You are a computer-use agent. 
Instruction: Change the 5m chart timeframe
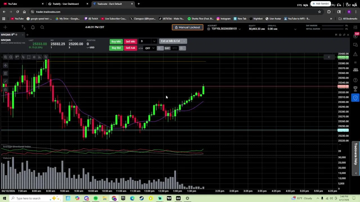click(x=17, y=57)
